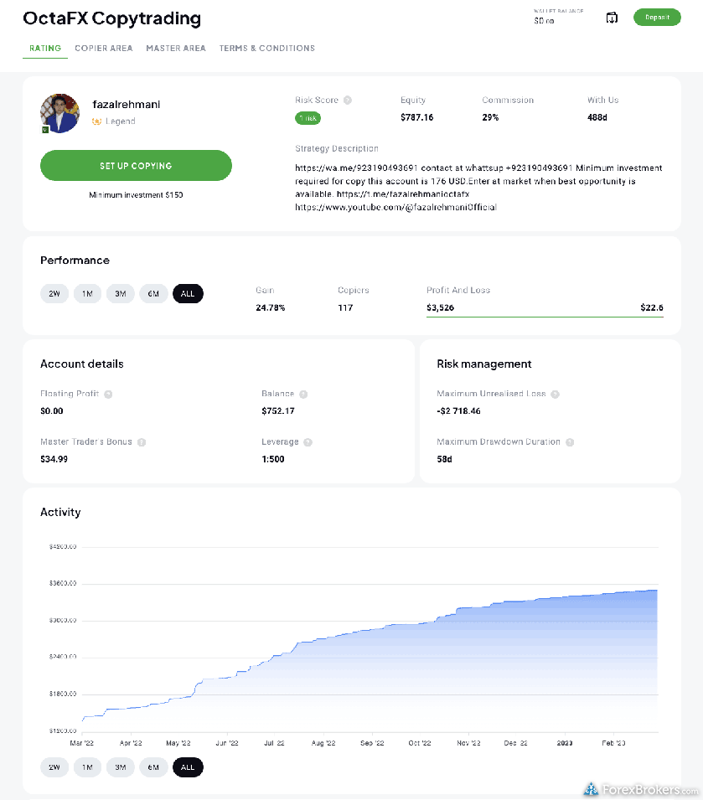Open the YouTube fazalrehmaniOfficial link
The image size is (703, 800).
coord(395,208)
